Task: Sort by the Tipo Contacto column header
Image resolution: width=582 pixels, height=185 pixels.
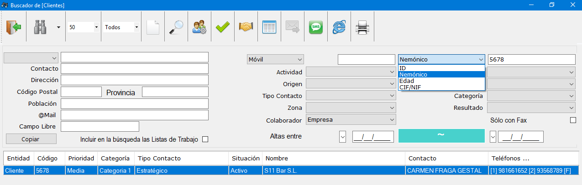Action: 182,158
